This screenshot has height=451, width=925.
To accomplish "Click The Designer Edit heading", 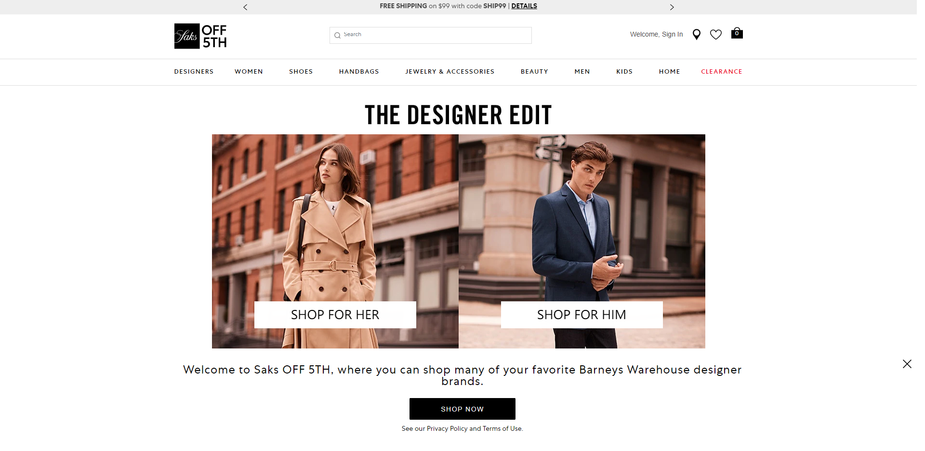I will pos(458,115).
